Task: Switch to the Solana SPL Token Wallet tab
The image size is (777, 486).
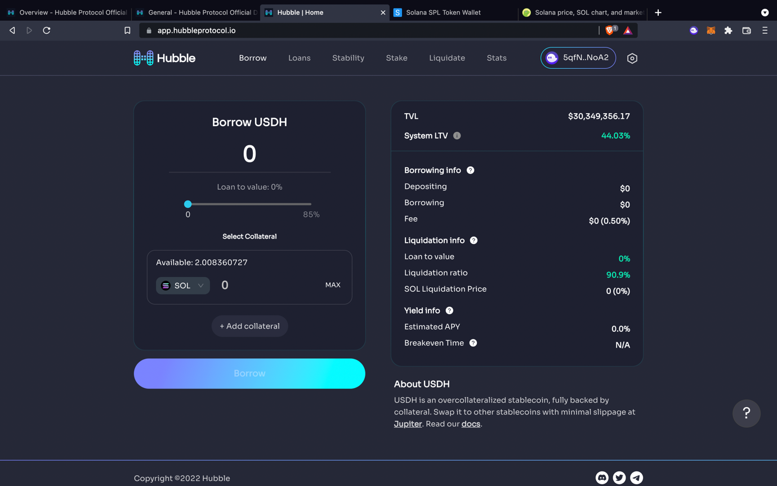Action: (x=443, y=12)
